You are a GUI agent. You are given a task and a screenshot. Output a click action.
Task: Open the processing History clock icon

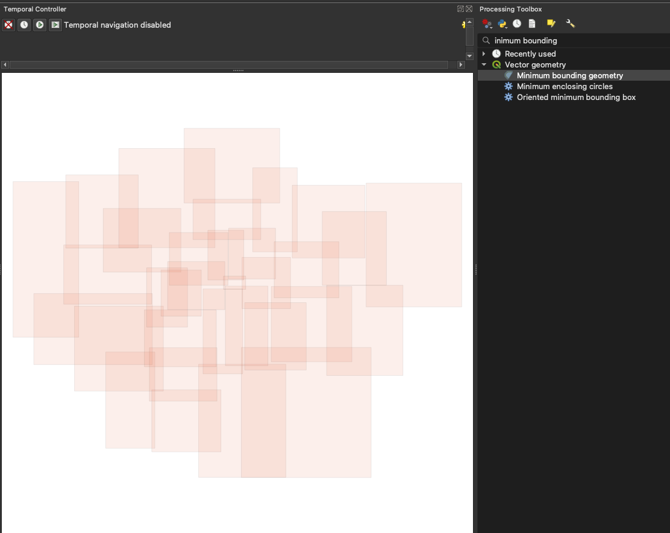(517, 23)
